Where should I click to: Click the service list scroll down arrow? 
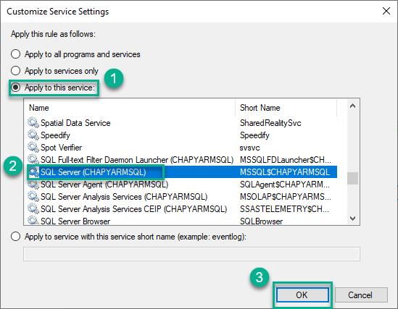click(x=352, y=218)
